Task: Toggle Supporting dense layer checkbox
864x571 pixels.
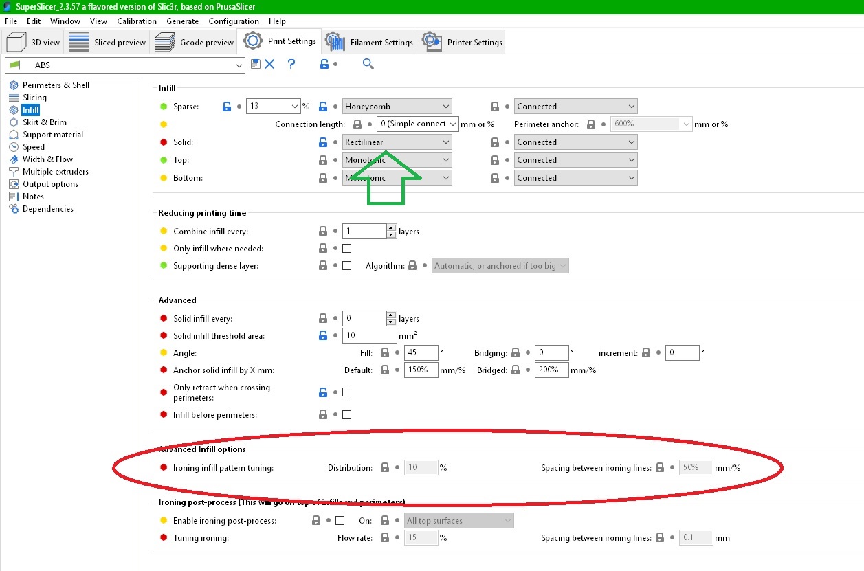Action: 346,266
